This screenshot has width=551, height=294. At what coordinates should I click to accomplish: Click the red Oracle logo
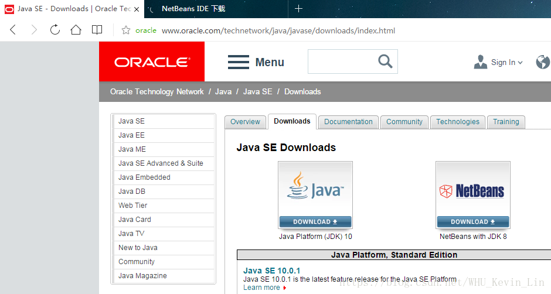tap(152, 61)
